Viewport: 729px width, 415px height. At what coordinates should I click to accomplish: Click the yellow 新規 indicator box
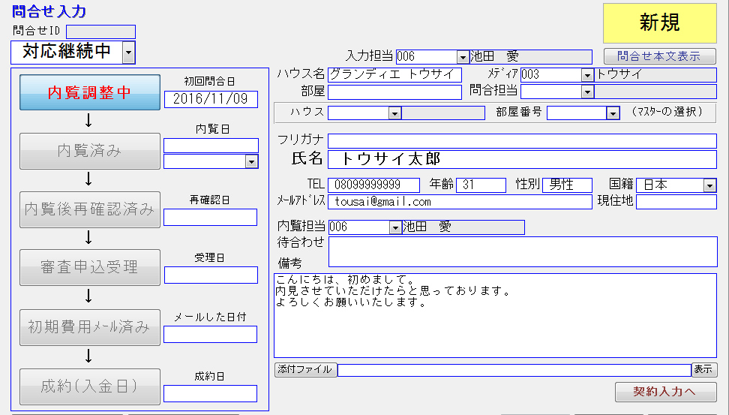659,23
